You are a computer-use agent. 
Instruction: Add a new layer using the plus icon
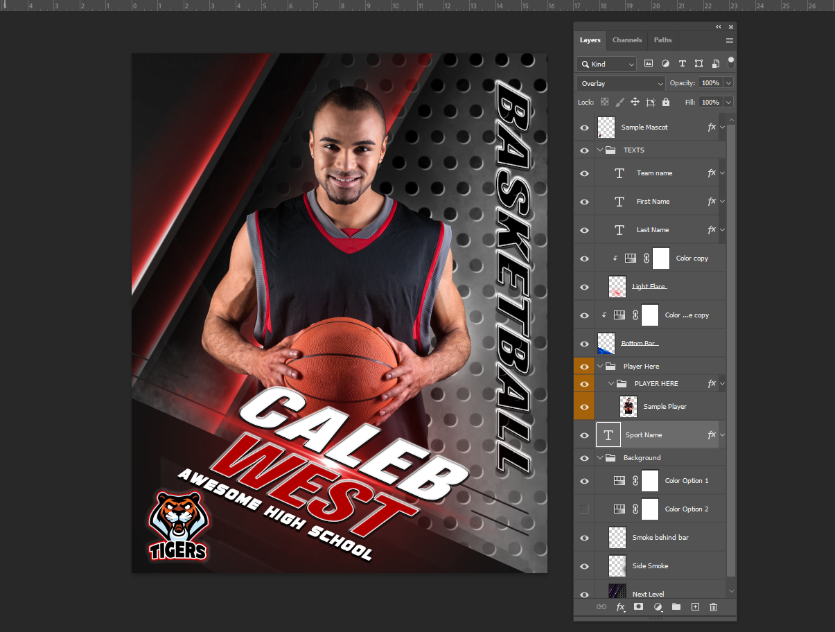pos(694,607)
